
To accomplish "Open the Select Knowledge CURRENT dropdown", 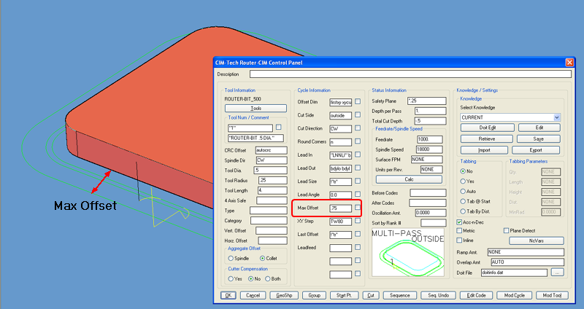I will point(557,117).
